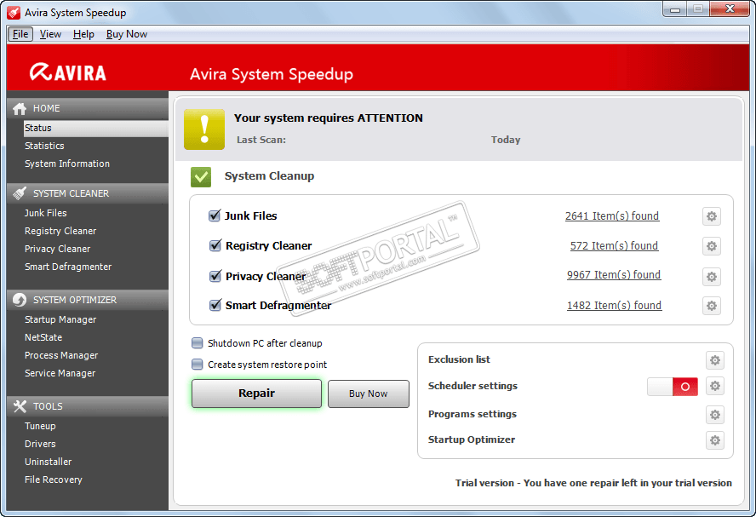Screen dimensions: 756x517
Task: Open Privacy Cleaner settings gear
Action: pos(712,277)
